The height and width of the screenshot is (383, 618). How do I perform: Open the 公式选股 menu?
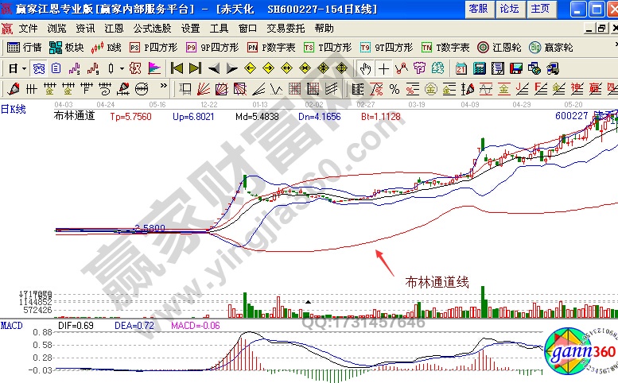[x=153, y=28]
